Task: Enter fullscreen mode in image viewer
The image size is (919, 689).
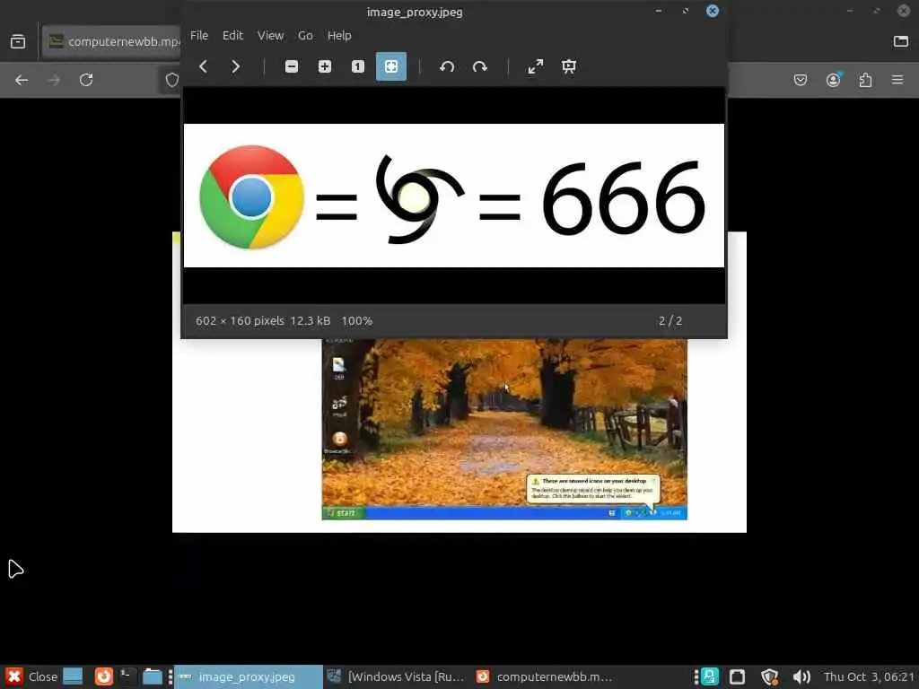Action: [536, 66]
